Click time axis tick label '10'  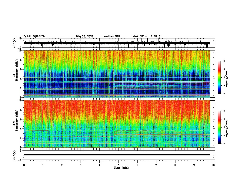213,165
